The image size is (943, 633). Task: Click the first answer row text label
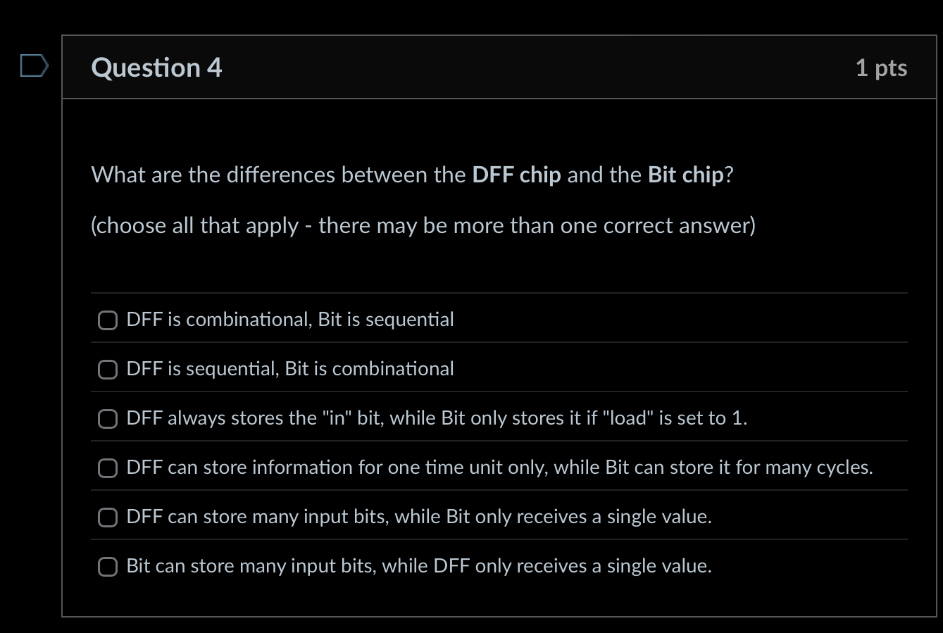[x=289, y=319]
